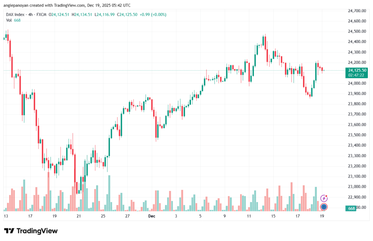Click the green current price tag 24,125.50
Viewport: 373px width, 241px height.
pyautogui.click(x=357, y=70)
